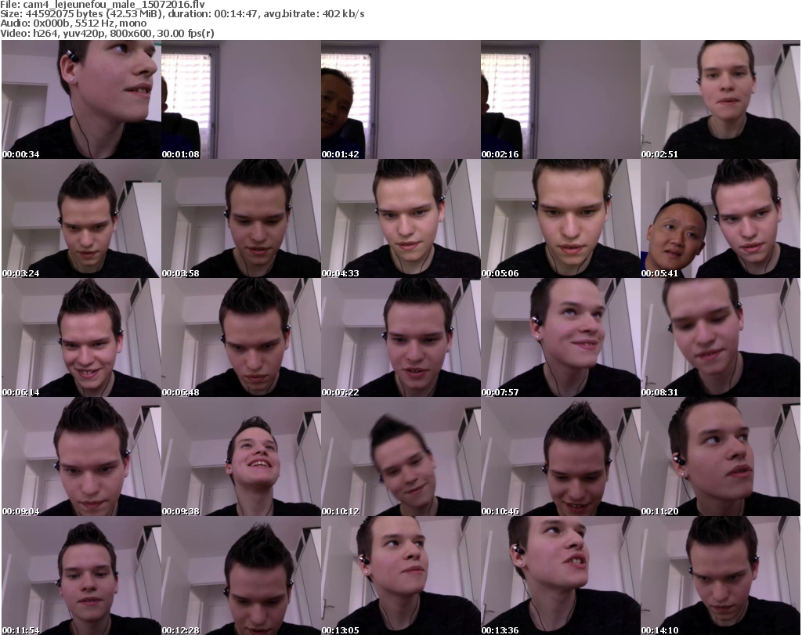
Task: Select the thumbnail stamped 00:01:42
Action: 400,99
